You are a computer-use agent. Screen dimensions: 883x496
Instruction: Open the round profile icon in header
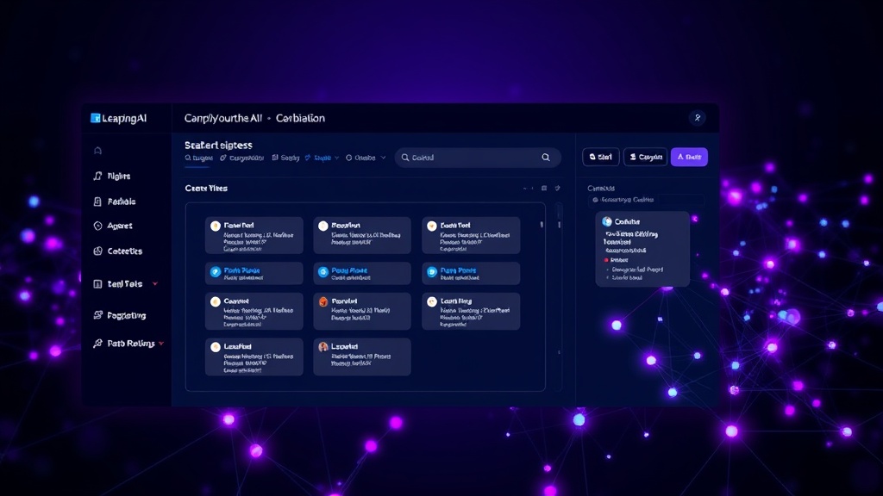tap(697, 117)
